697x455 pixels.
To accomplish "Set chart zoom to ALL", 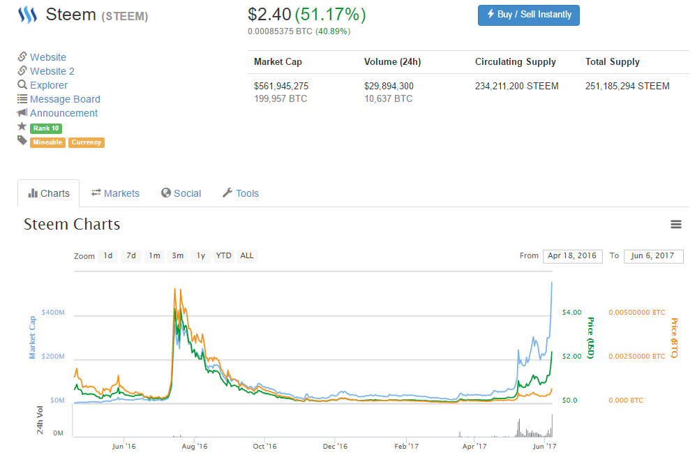I will (x=247, y=255).
